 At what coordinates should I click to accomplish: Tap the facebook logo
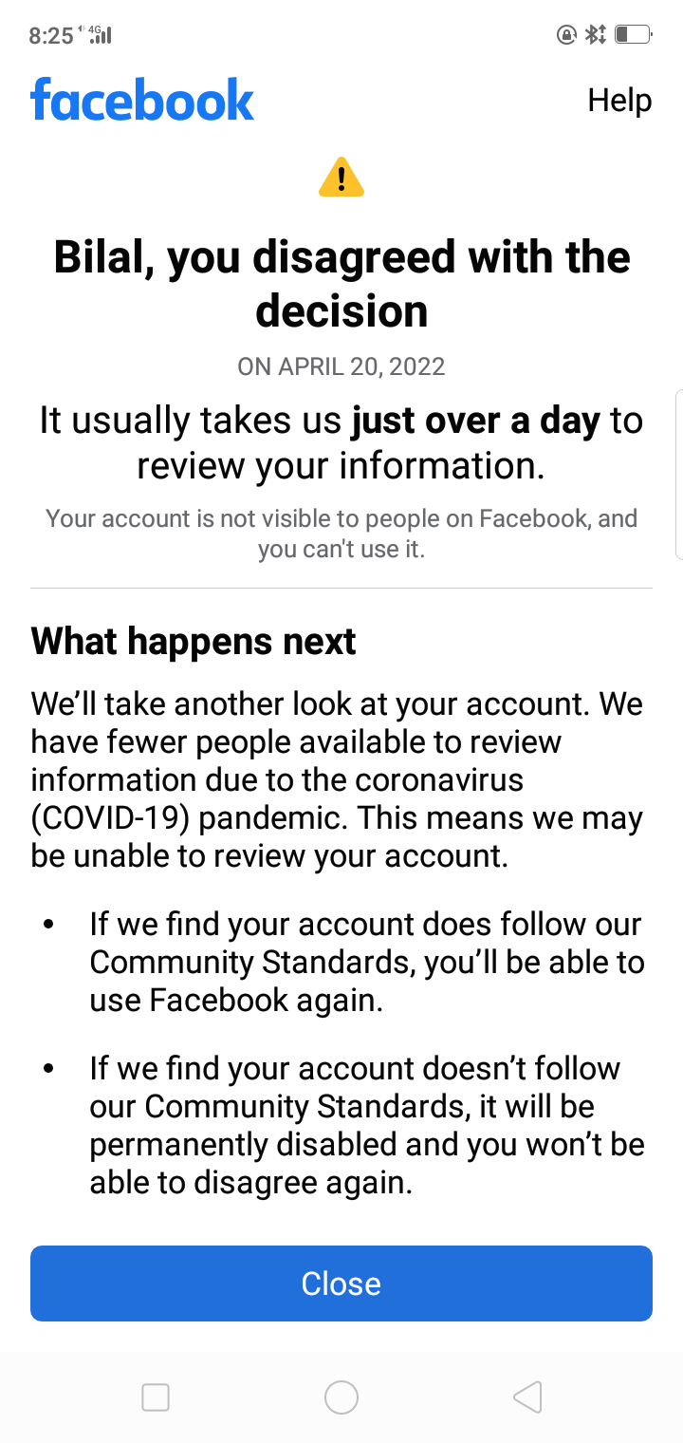tap(142, 99)
